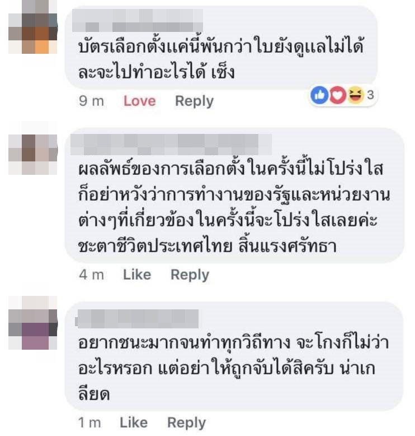Viewport: 415px width, 436px height.
Task: Open the orange-brown pixelated profile avatar
Action: pos(33,27)
